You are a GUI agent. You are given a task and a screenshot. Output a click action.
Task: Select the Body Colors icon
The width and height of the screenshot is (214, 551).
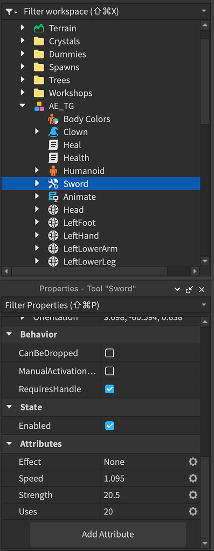[53, 119]
